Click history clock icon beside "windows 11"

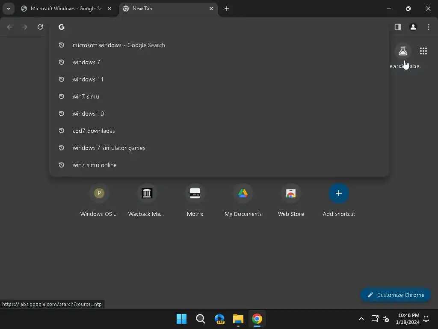62,79
